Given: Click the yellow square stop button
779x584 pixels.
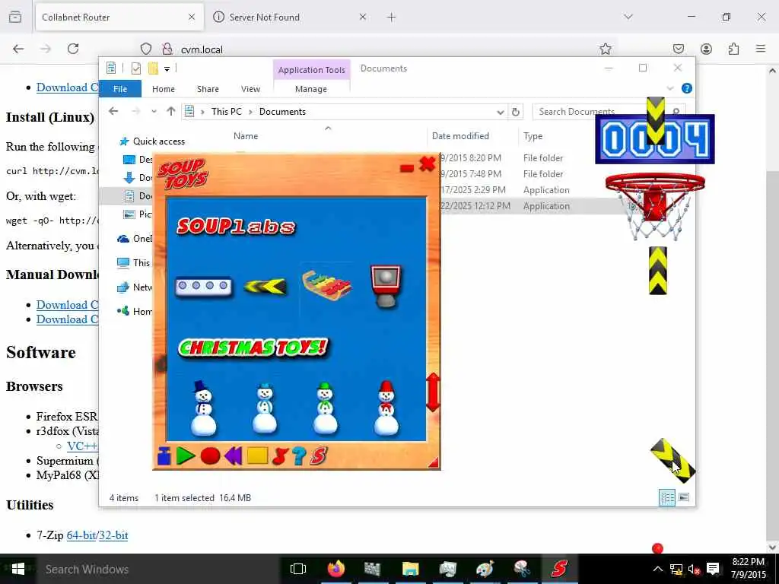Looking at the screenshot, I should 257,456.
